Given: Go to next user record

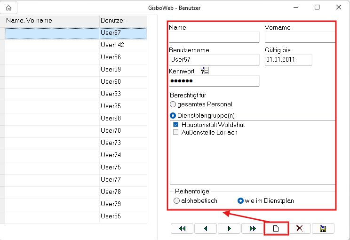Looking at the screenshot, I should point(229,228).
